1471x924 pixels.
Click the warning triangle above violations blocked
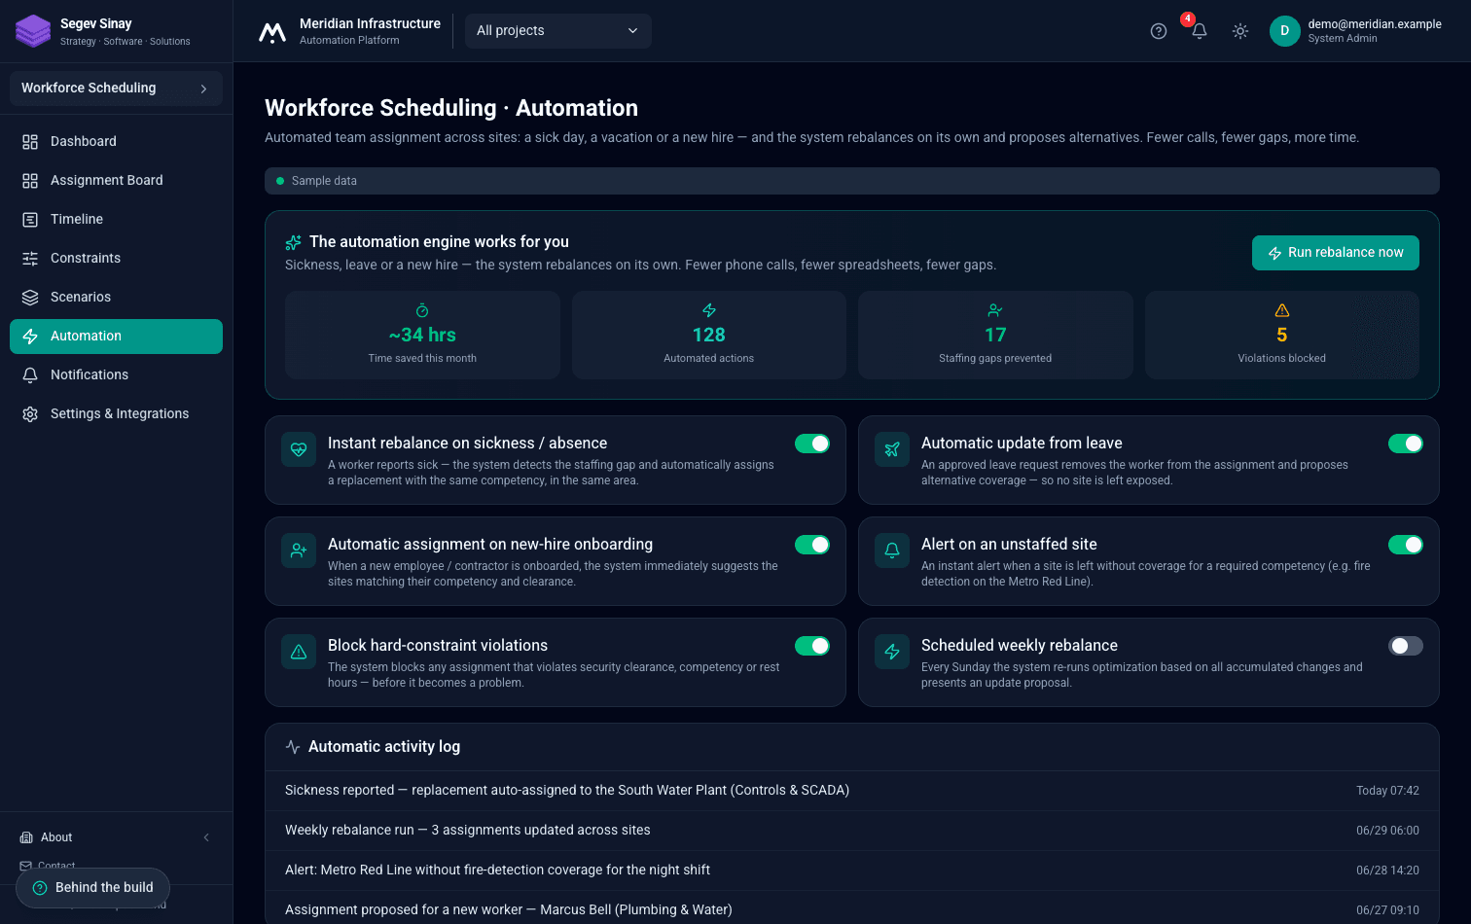(1282, 310)
